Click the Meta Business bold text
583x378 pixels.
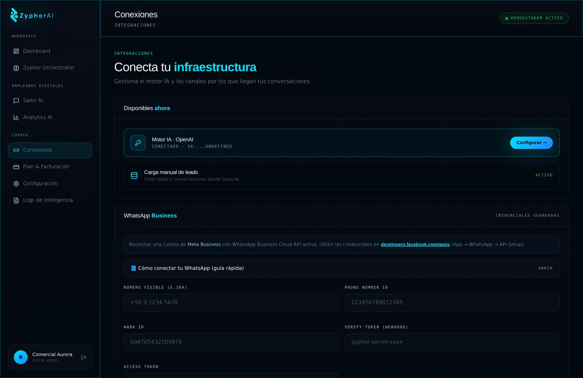tap(204, 244)
